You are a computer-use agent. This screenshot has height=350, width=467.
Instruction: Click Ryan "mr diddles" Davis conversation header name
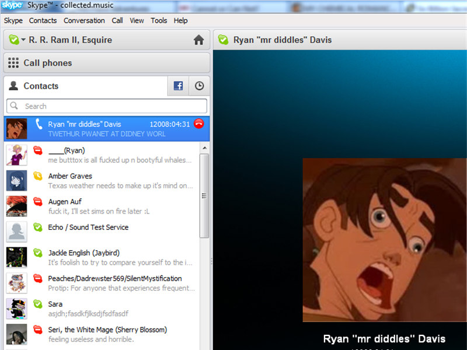[283, 40]
